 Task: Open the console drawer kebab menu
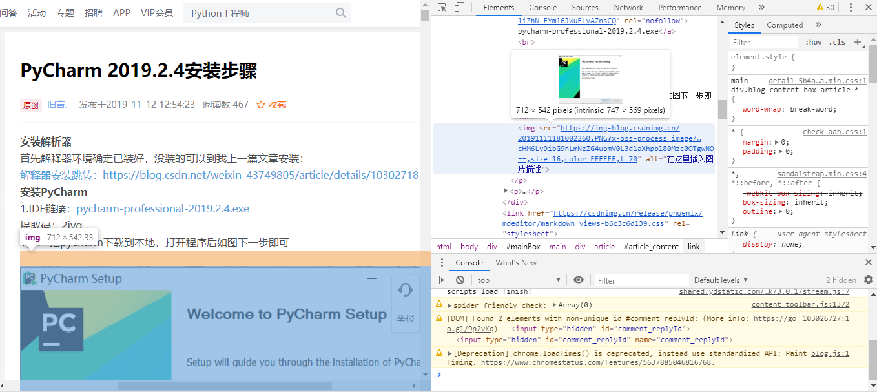442,263
